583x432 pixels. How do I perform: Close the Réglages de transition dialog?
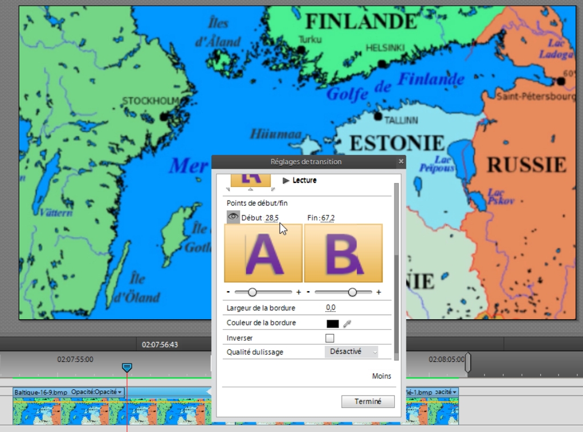tap(401, 161)
